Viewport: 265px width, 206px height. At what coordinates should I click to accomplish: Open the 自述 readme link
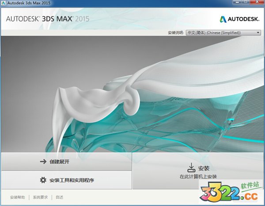pos(60,197)
